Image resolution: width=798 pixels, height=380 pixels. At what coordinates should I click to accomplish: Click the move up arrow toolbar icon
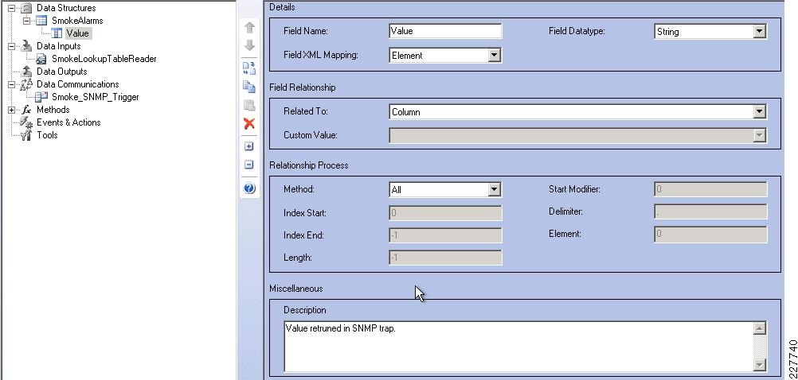pyautogui.click(x=249, y=28)
